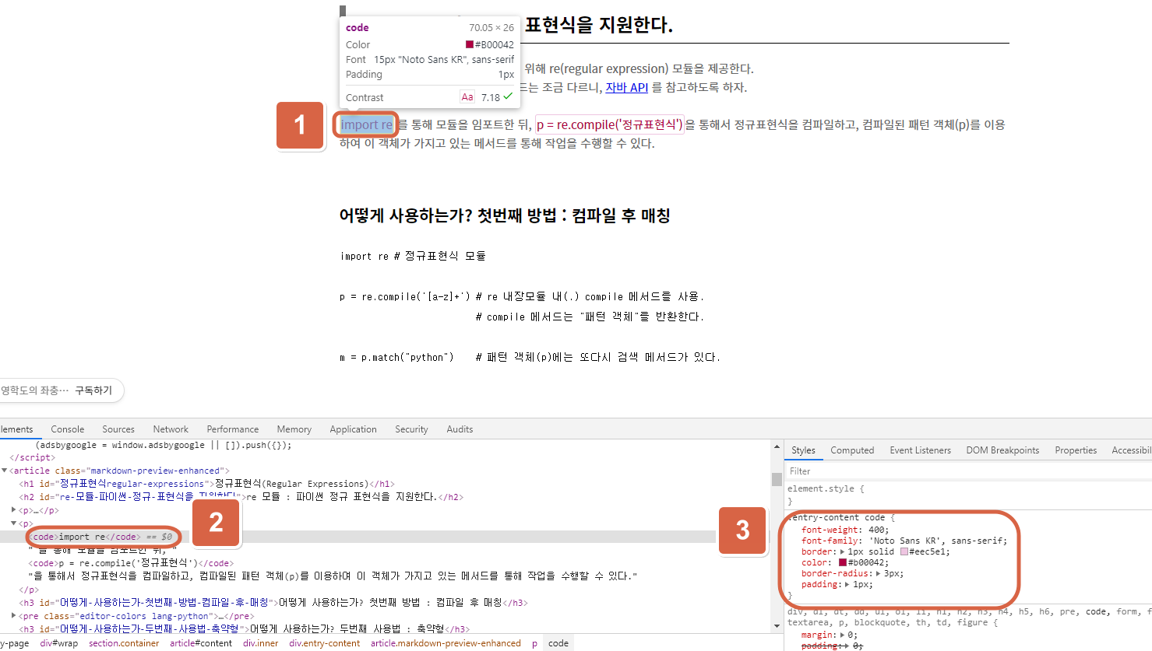The height and width of the screenshot is (651, 1152).
Task: Select the h3 두번째 사용법 DOM row
Action: [244, 629]
